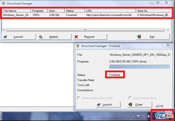Close the Finished dialog with title bar X
This screenshot has height=121, width=175.
pos(168,45)
